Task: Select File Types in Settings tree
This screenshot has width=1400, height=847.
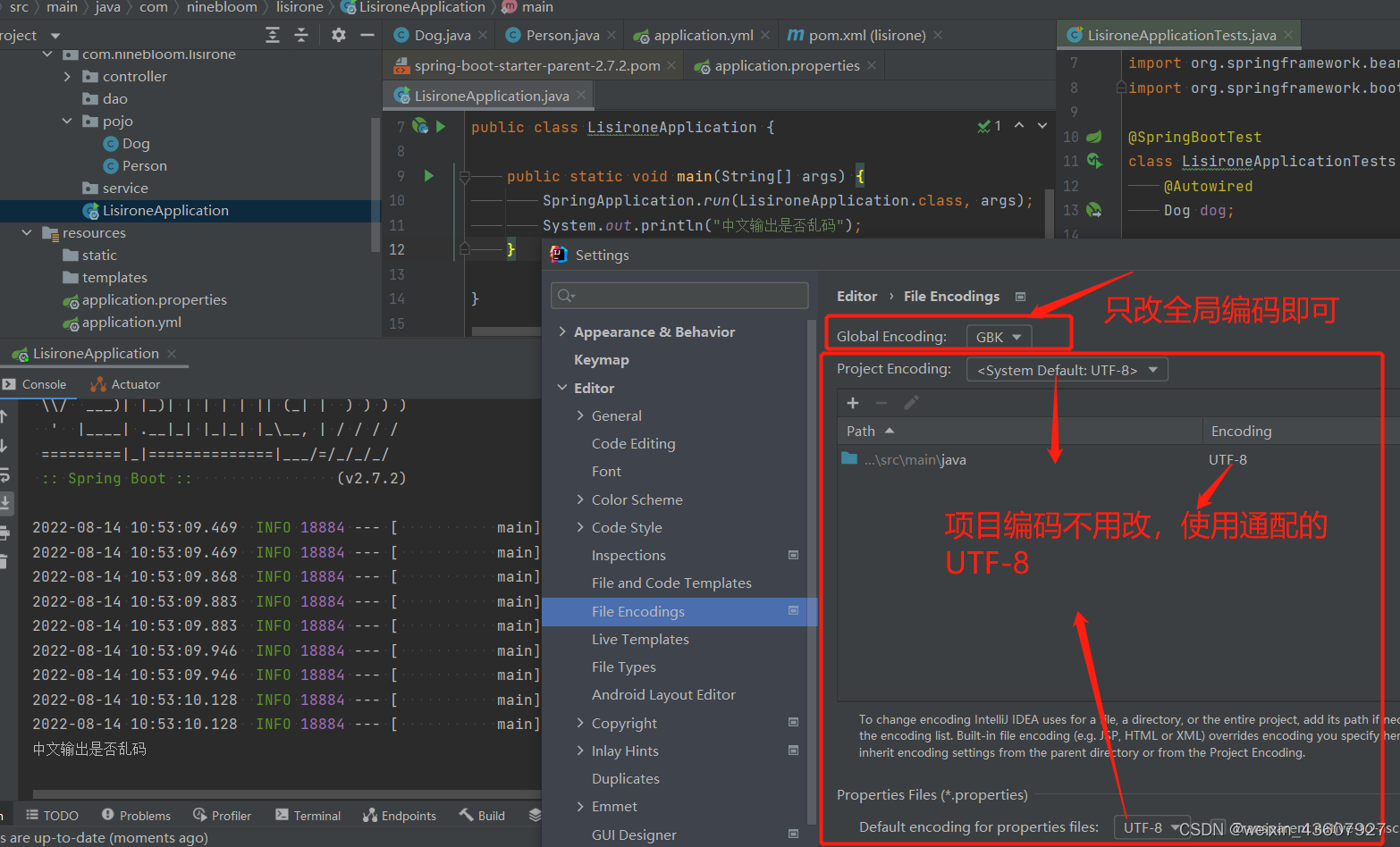Action: [x=624, y=667]
